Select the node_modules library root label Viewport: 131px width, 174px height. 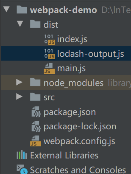coord(120,83)
